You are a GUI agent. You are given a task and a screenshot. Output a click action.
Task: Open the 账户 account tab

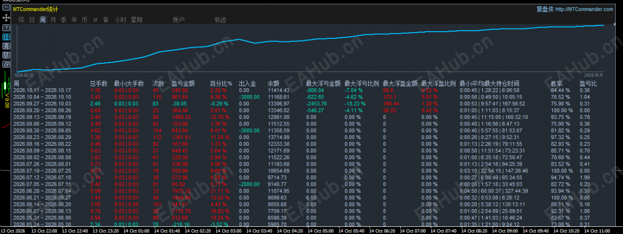pyautogui.click(x=179, y=20)
